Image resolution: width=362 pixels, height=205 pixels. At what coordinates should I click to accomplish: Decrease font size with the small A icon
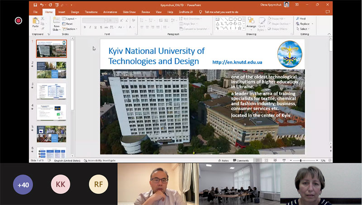click(x=127, y=20)
